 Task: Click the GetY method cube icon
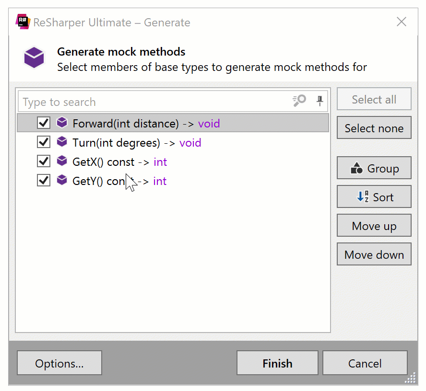62,181
